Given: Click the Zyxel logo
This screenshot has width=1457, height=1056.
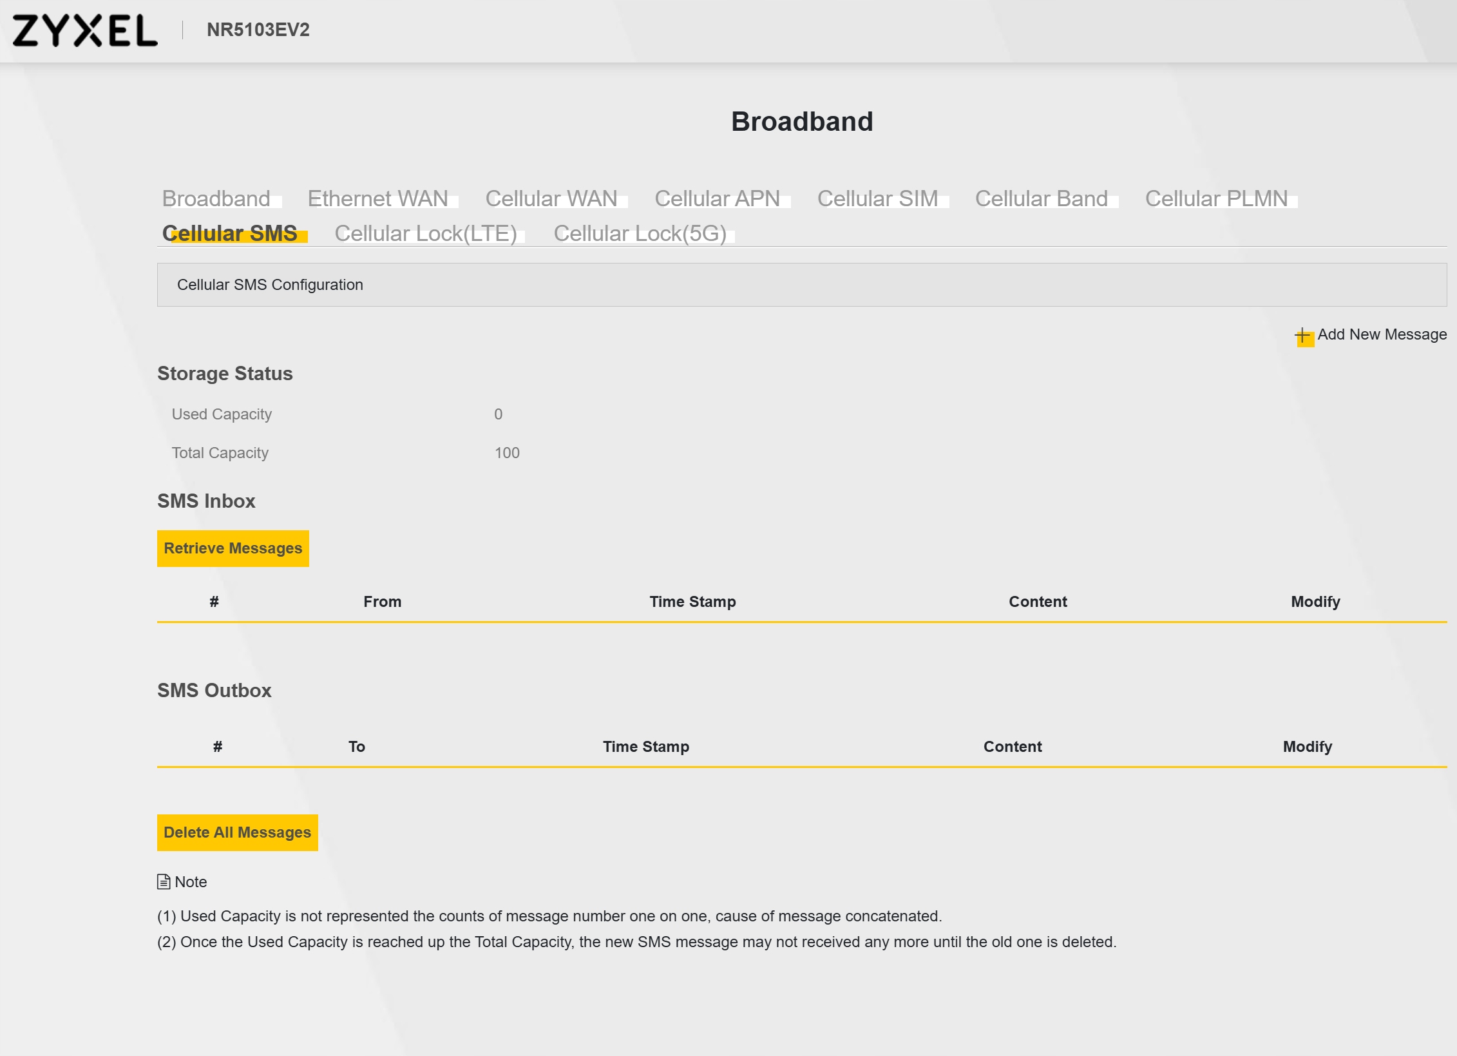Looking at the screenshot, I should 84,30.
